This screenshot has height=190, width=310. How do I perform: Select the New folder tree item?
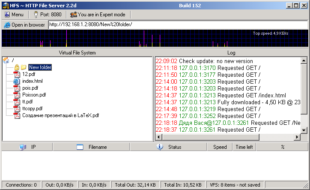pos(40,67)
